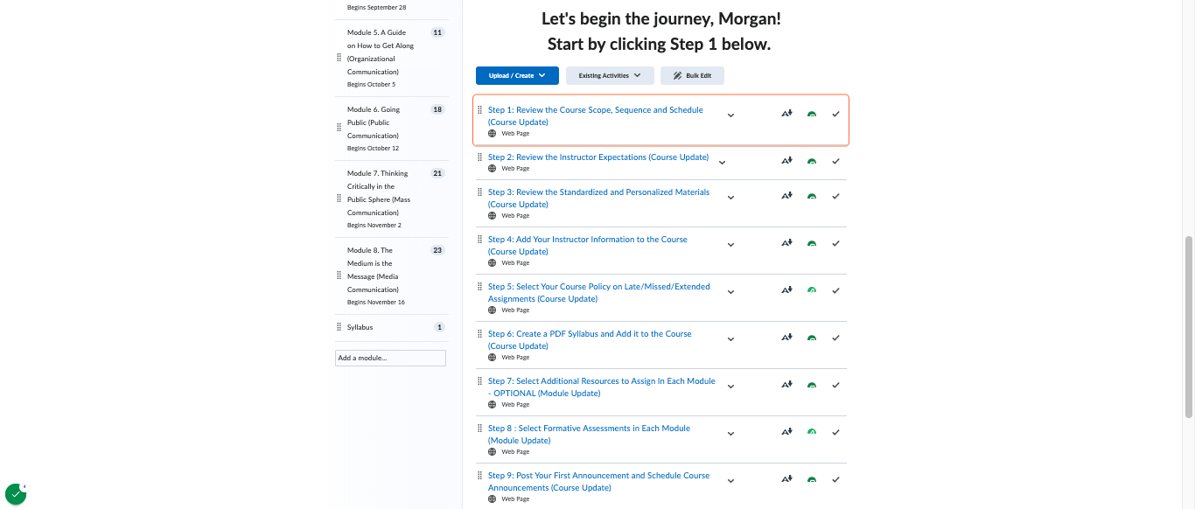The image size is (1195, 509).
Task: Click the page vertical scrollbar thumb
Action: [1189, 326]
